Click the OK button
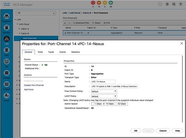 pyautogui.click(x=136, y=131)
